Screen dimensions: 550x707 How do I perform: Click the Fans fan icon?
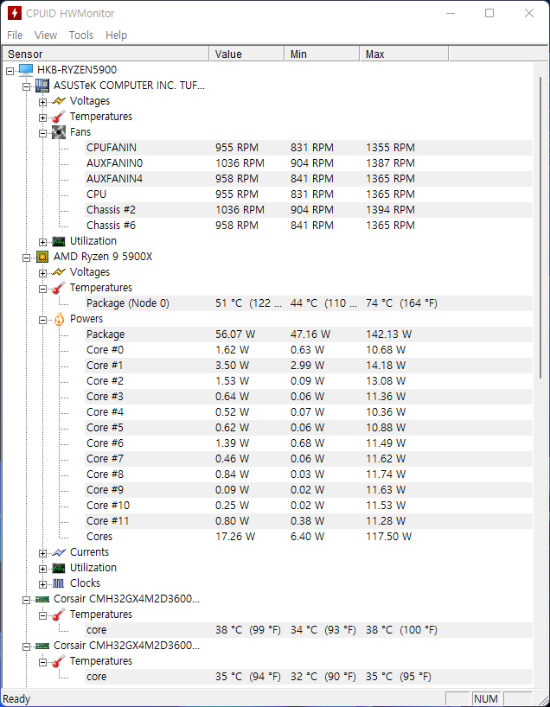coord(59,132)
